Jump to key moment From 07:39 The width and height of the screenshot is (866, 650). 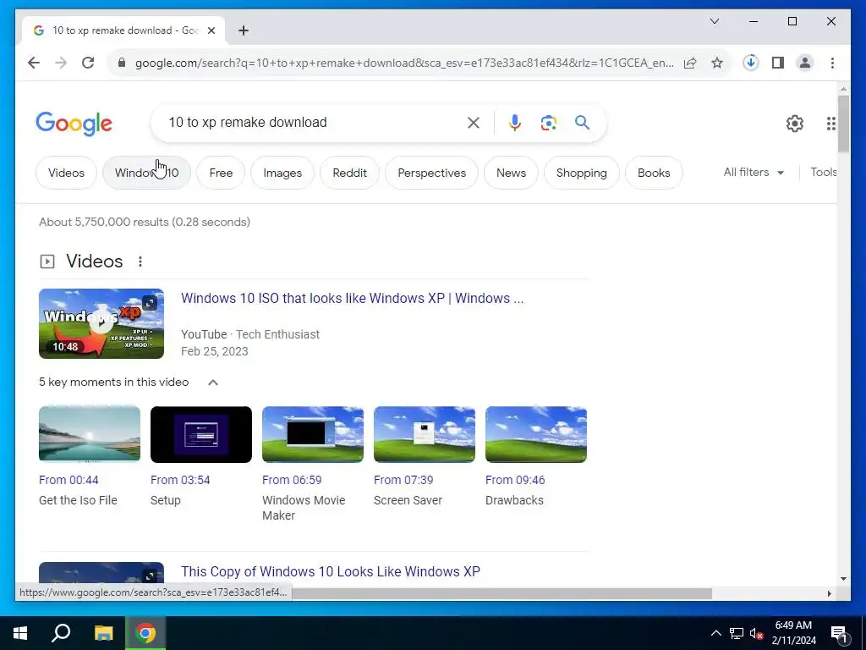[x=403, y=481]
